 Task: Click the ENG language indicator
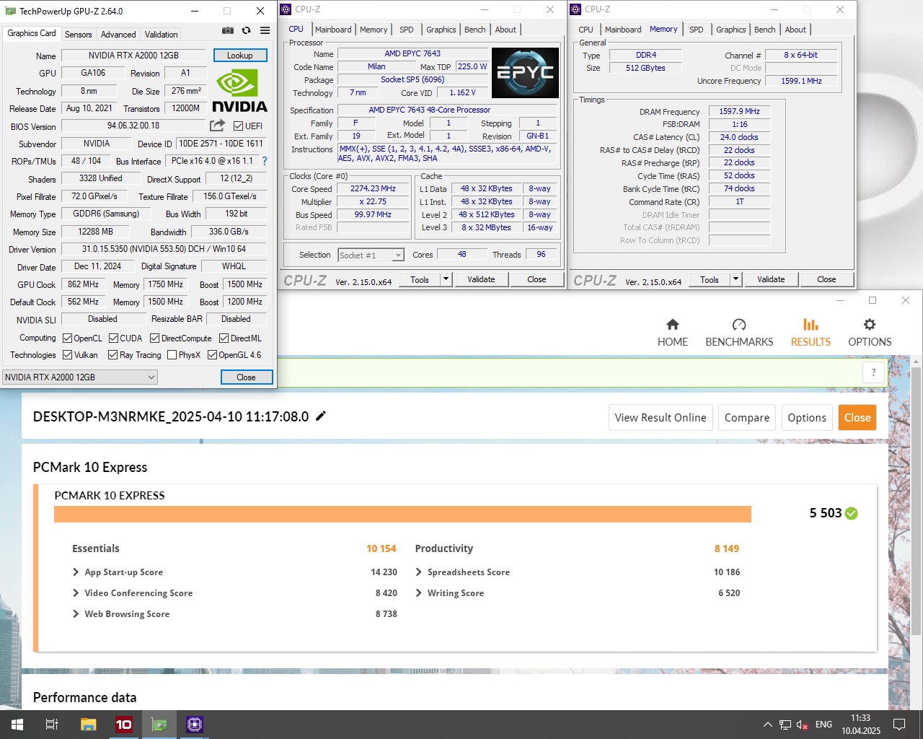point(823,725)
